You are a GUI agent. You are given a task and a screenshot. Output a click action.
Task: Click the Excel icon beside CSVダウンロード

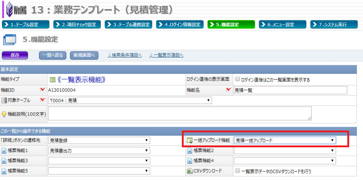click(x=190, y=171)
